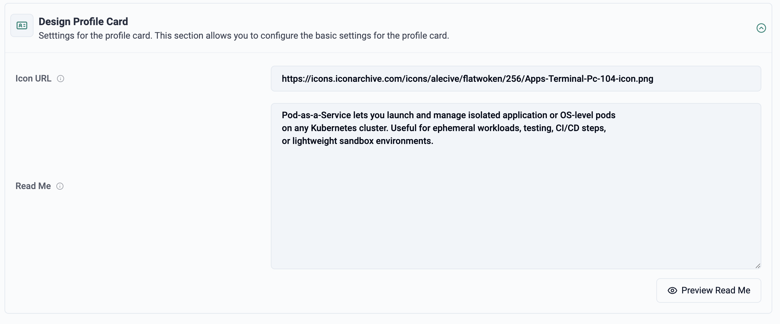Image resolution: width=780 pixels, height=324 pixels.
Task: Click the info icon next to Icon URL
Action: coord(61,79)
